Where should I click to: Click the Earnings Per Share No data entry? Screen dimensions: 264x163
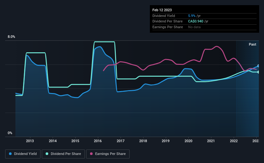tap(194, 27)
